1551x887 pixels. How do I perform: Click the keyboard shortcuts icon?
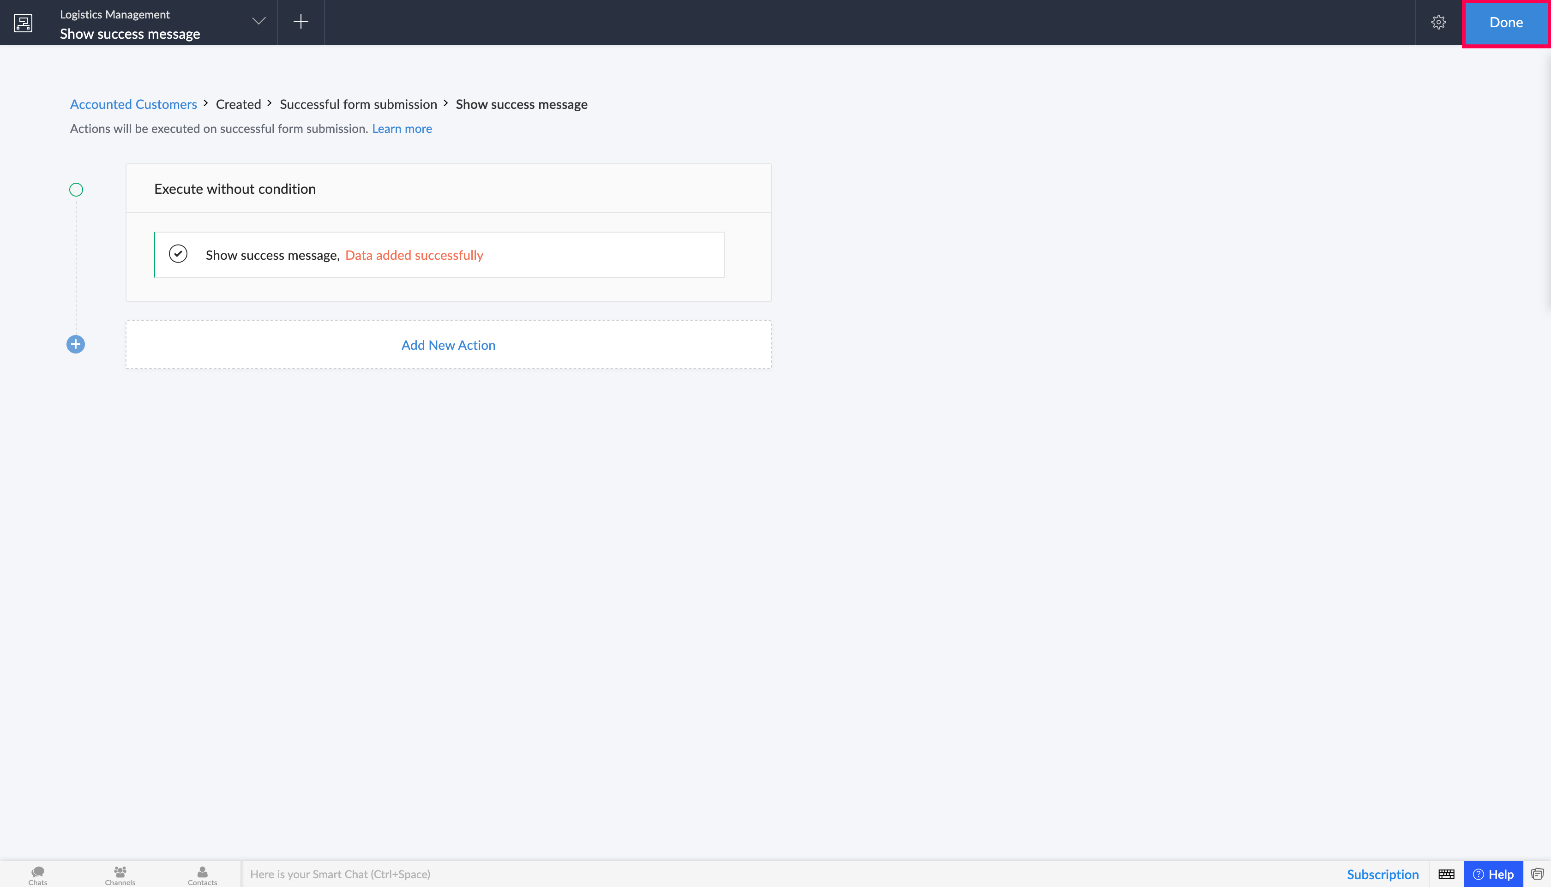[1446, 874]
